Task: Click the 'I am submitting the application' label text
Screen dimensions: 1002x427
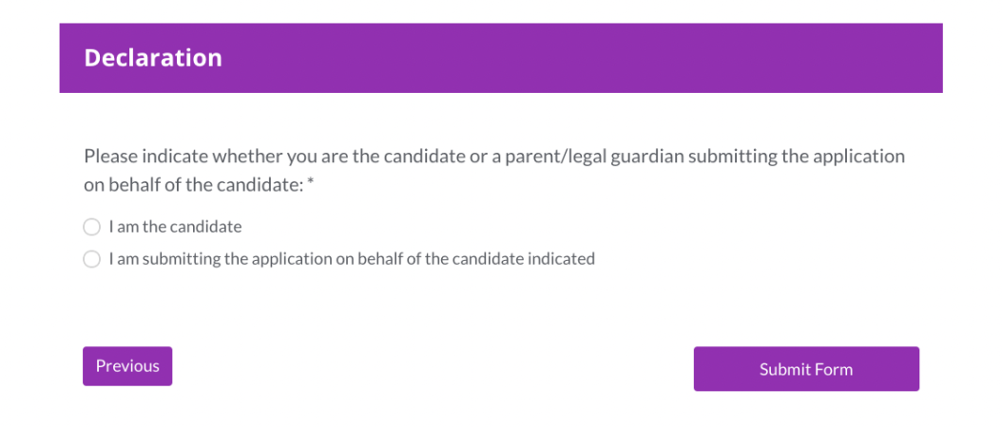Action: 352,258
